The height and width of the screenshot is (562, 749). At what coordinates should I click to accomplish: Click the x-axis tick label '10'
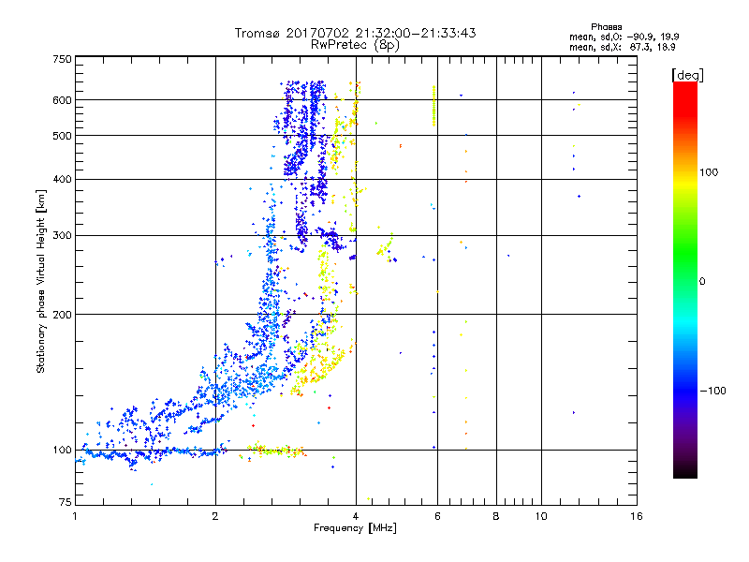pos(541,516)
